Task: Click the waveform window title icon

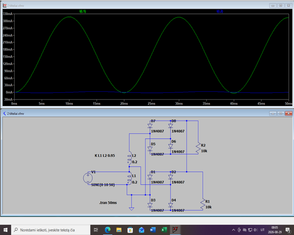Action: (5, 6)
